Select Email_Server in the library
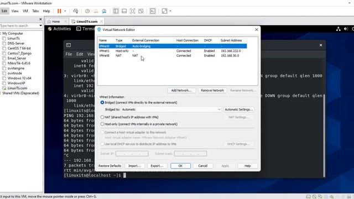Viewport: 354px width, 199px height. [17, 58]
